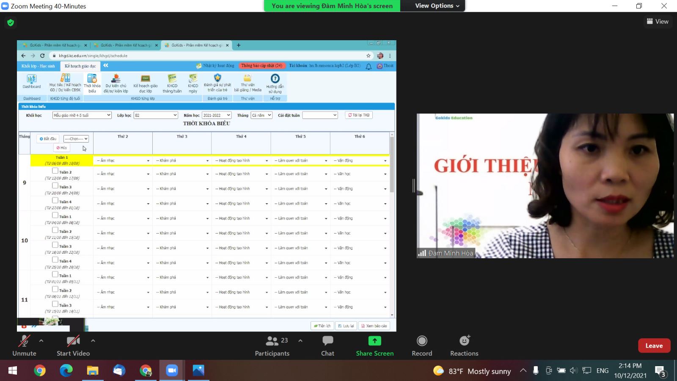This screenshot has width=677, height=381.
Task: Open Zoom from the Windows taskbar
Action: click(171, 371)
